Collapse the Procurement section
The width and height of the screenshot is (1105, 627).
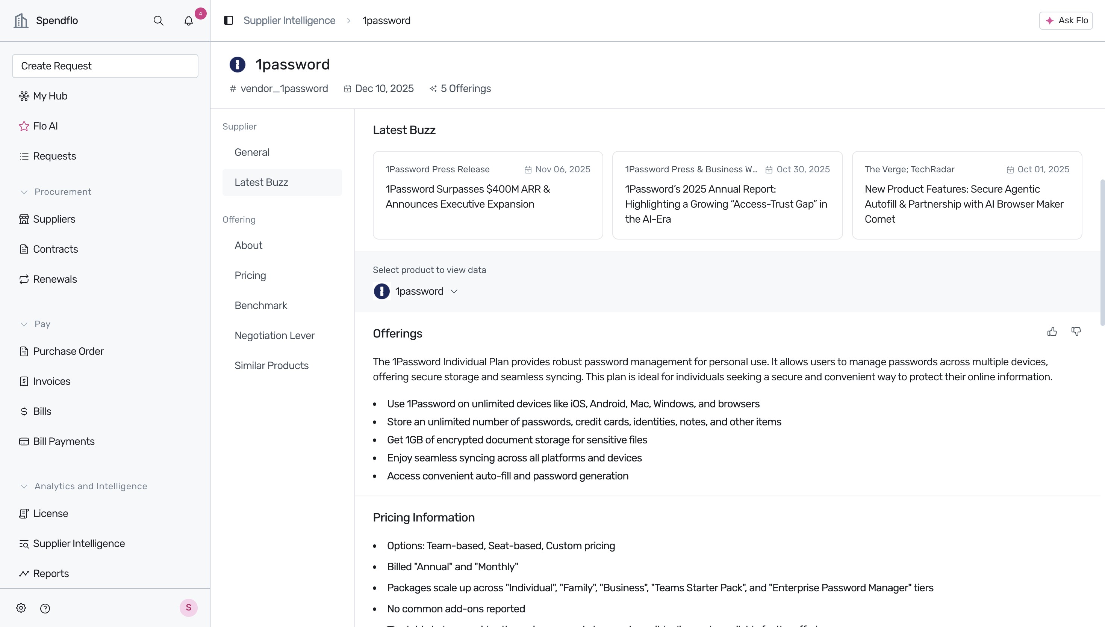(56, 191)
